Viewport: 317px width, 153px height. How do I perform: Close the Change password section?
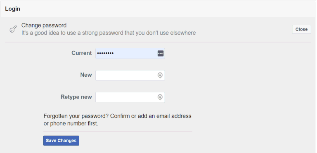tap(301, 29)
